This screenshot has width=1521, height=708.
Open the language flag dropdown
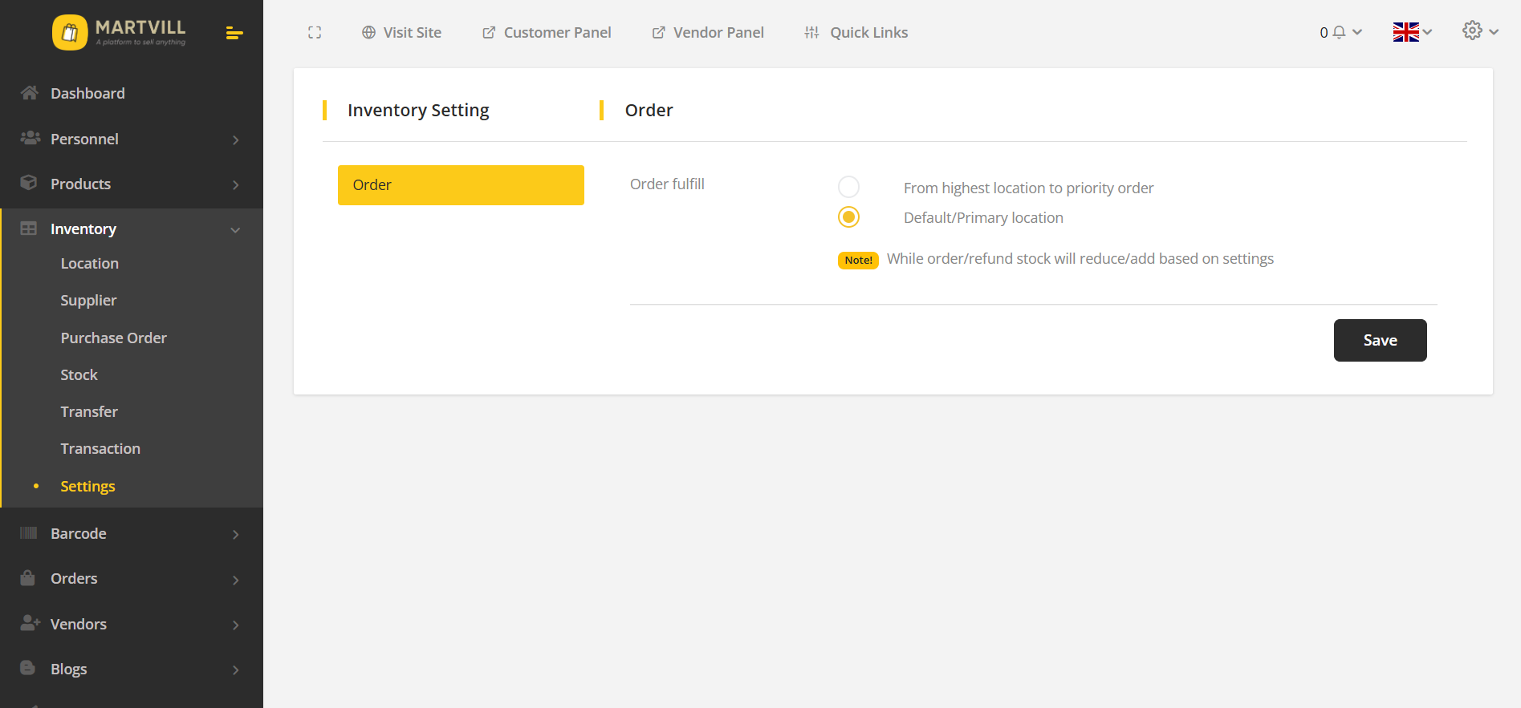tap(1412, 32)
